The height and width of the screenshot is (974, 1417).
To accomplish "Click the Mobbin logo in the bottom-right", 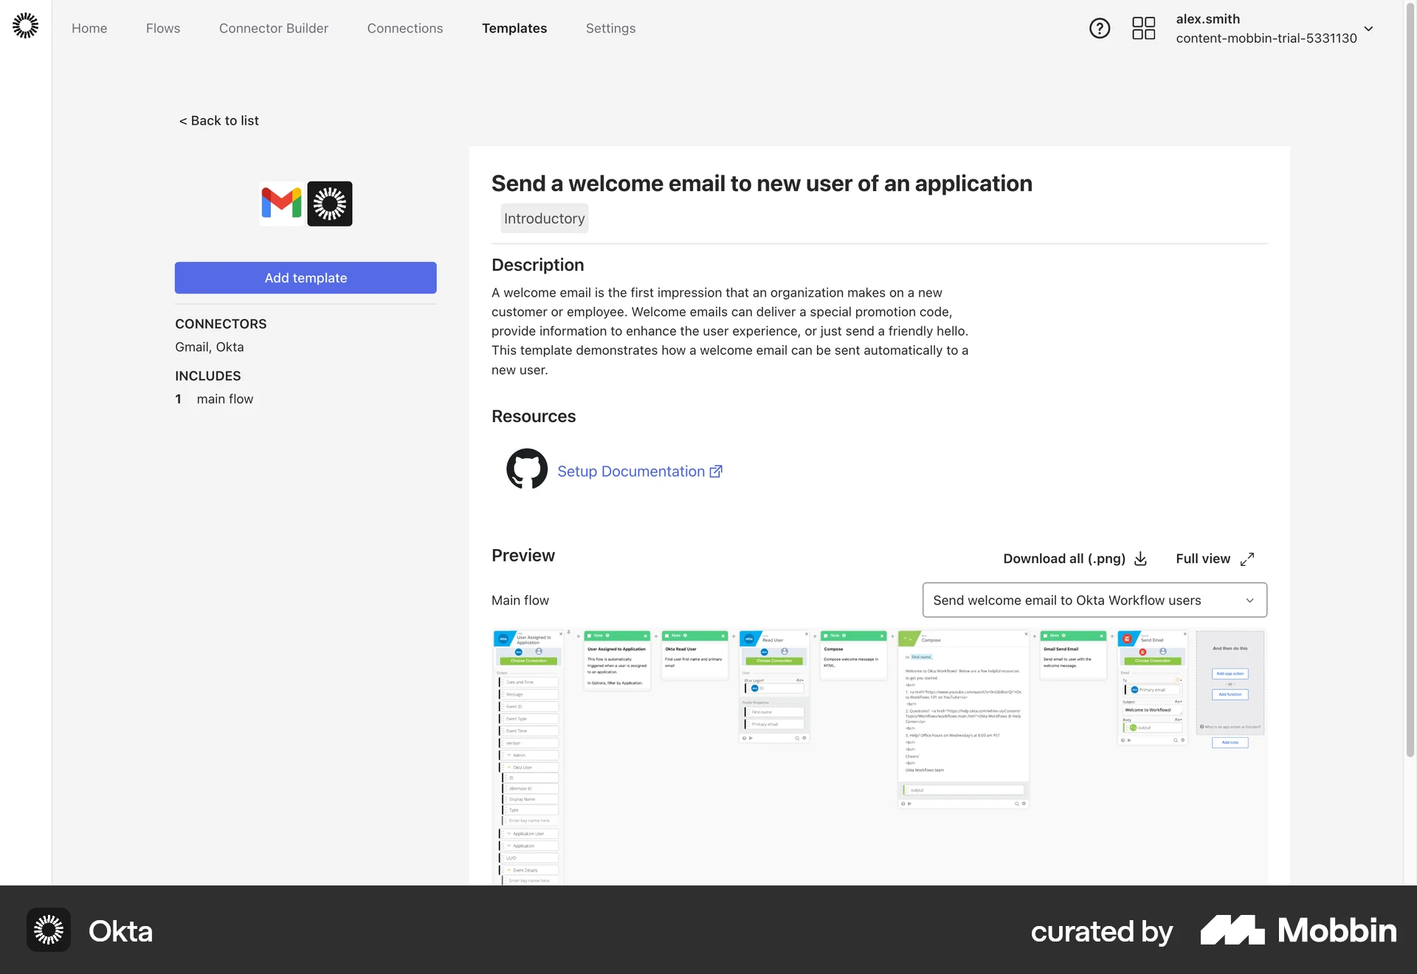I will [x=1297, y=930].
